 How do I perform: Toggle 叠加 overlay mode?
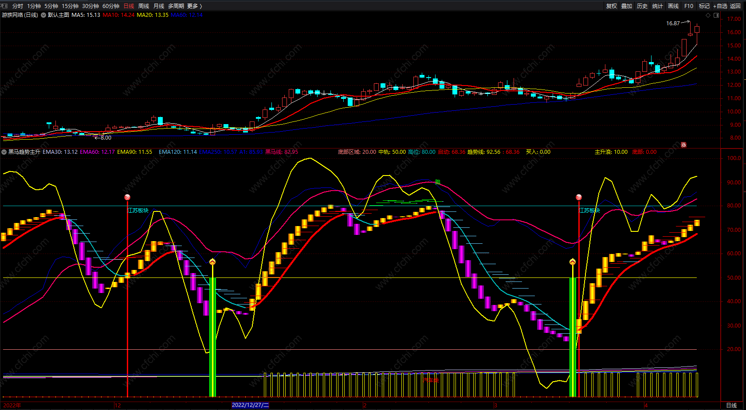pyautogui.click(x=627, y=6)
